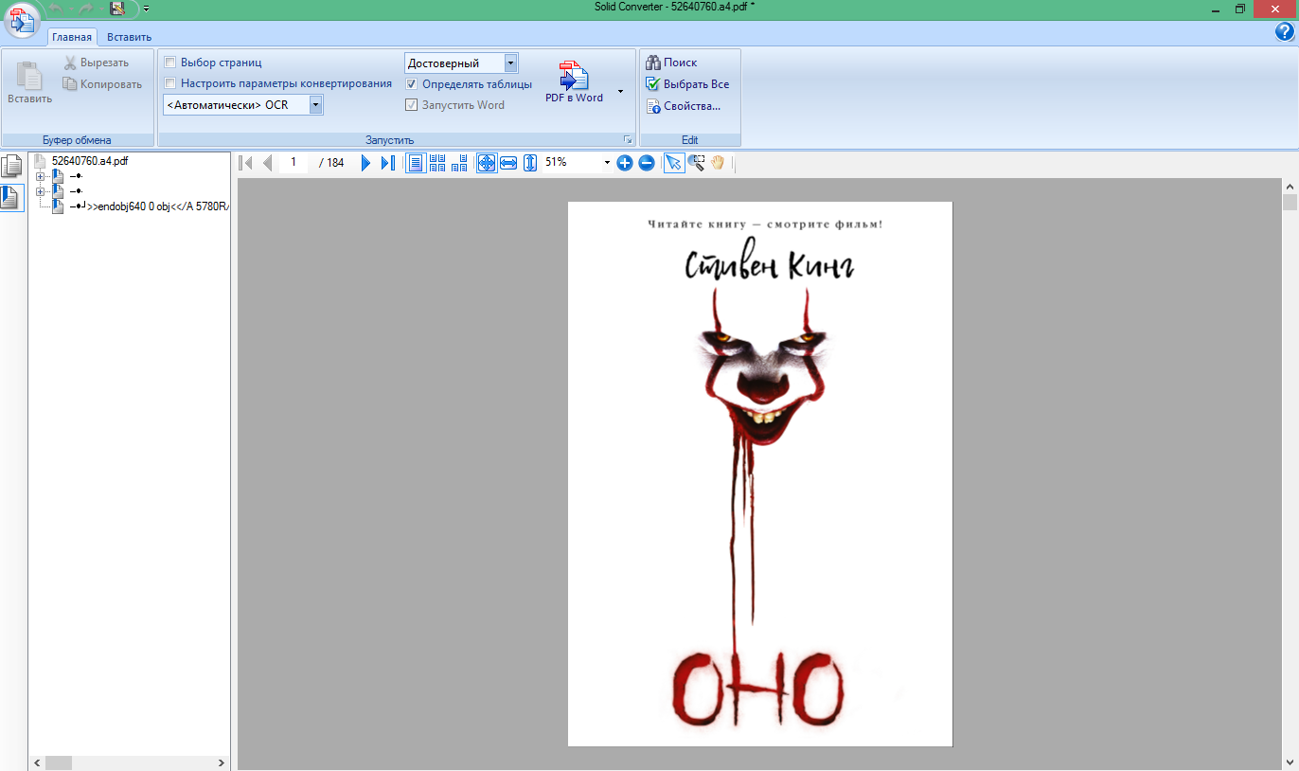Screen dimensions: 1299x771
Task: Open the 51% zoom level dropdown
Action: click(x=607, y=163)
